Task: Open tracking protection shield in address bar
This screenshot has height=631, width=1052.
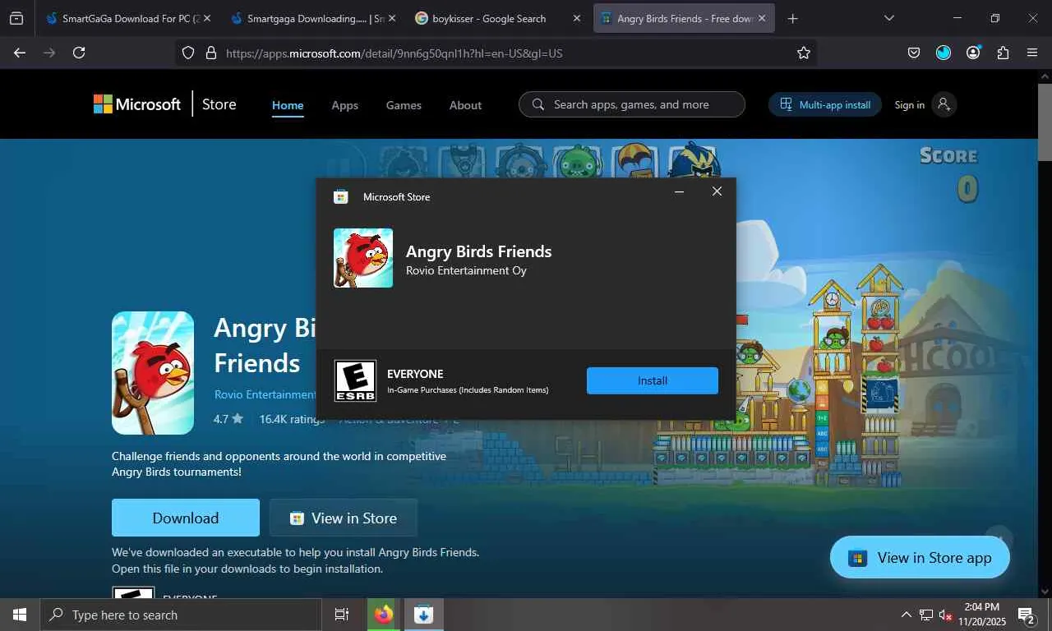Action: [188, 53]
